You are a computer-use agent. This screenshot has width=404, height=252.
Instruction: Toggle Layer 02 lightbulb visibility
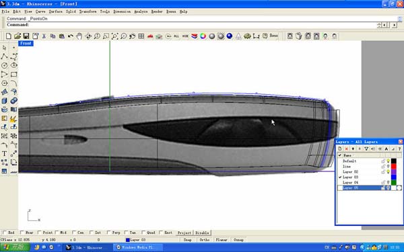pyautogui.click(x=389, y=171)
